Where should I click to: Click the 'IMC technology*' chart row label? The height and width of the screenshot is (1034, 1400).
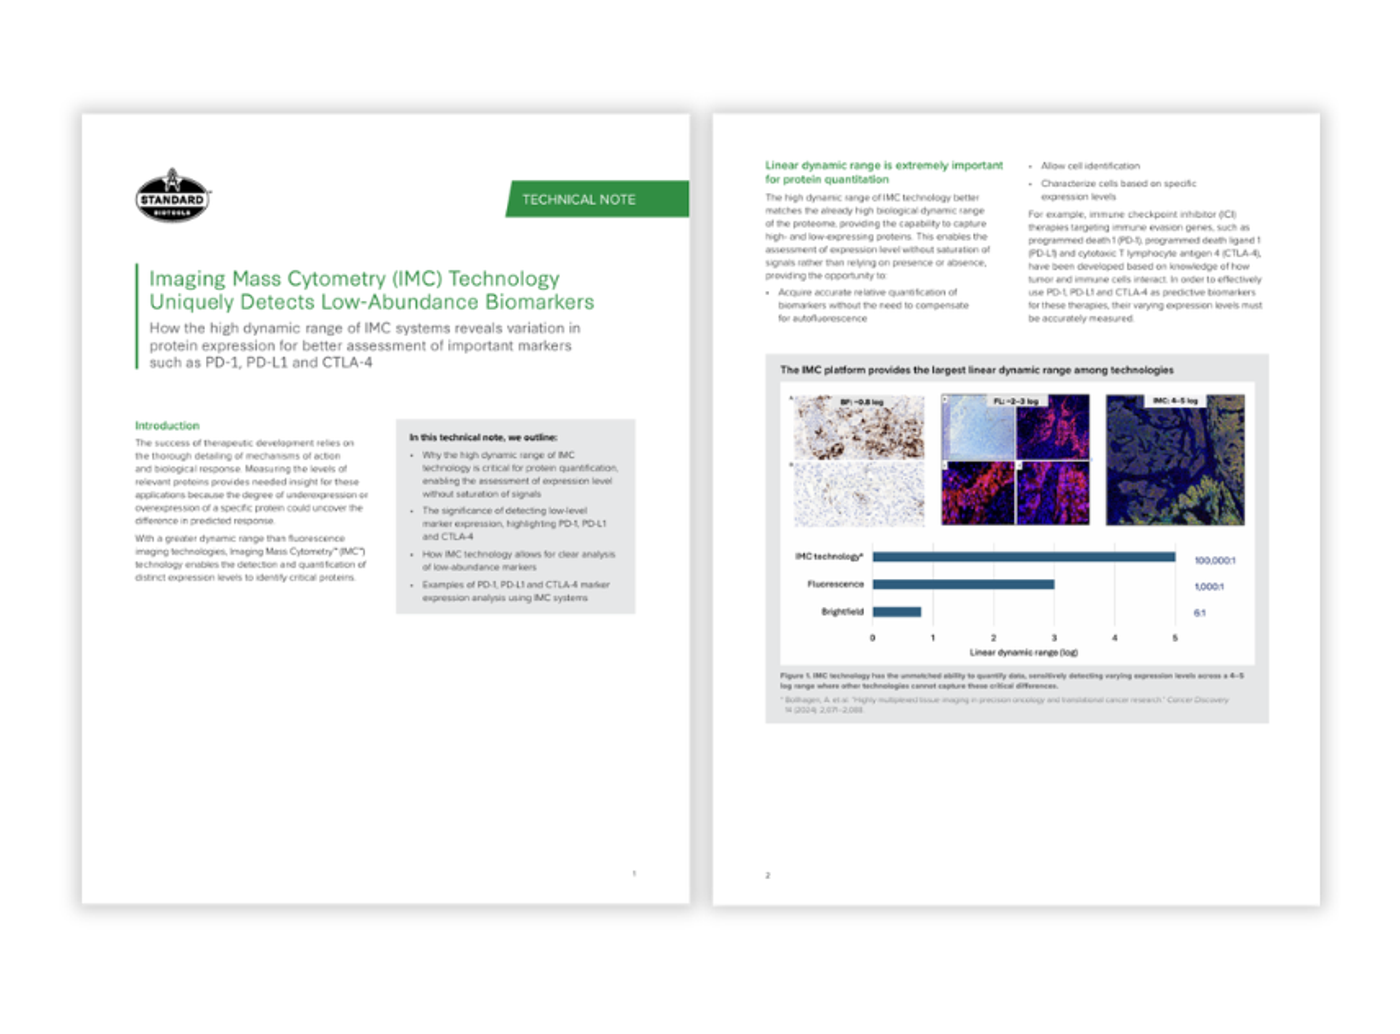829,557
